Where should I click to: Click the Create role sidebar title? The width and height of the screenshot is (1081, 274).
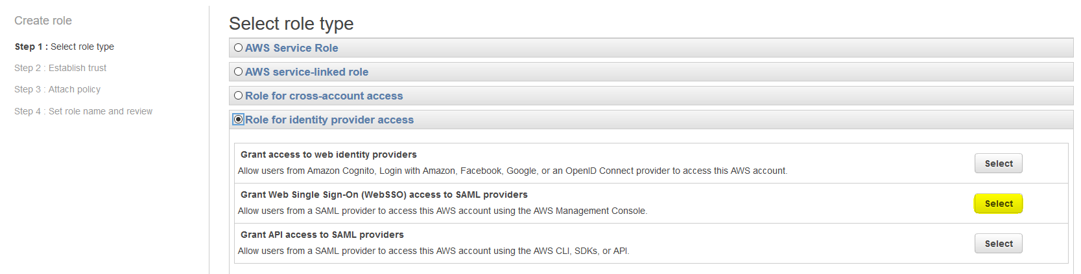coord(43,21)
